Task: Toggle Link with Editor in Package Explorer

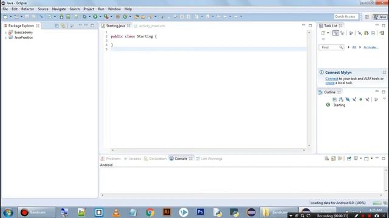Action: click(63, 25)
